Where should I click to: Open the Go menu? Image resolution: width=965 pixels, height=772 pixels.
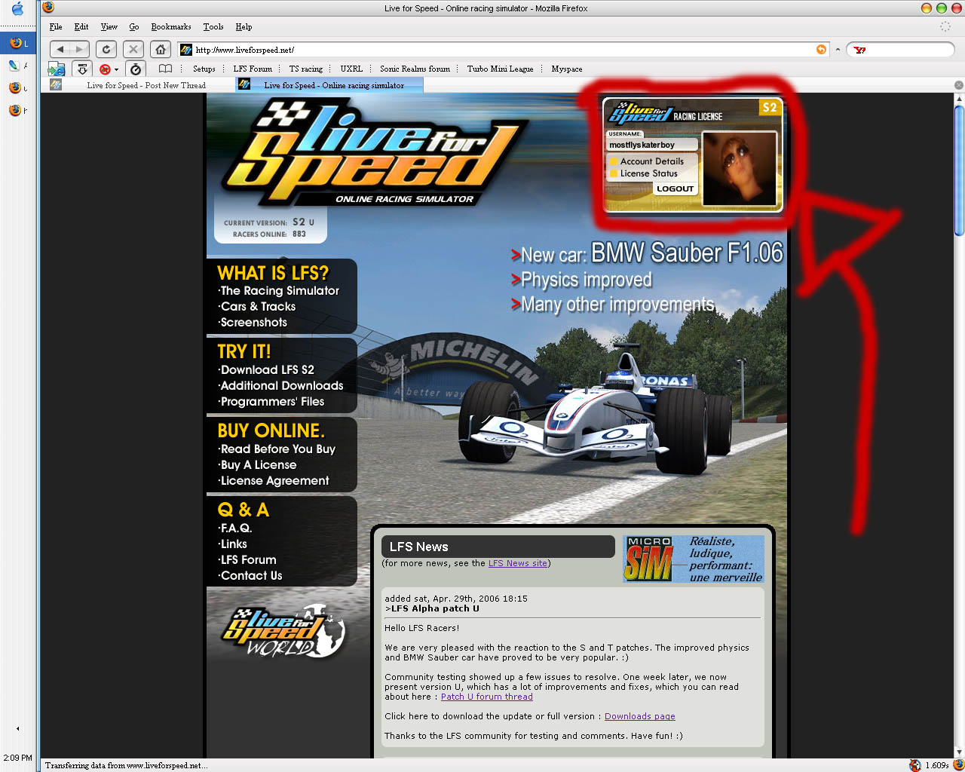pyautogui.click(x=134, y=26)
